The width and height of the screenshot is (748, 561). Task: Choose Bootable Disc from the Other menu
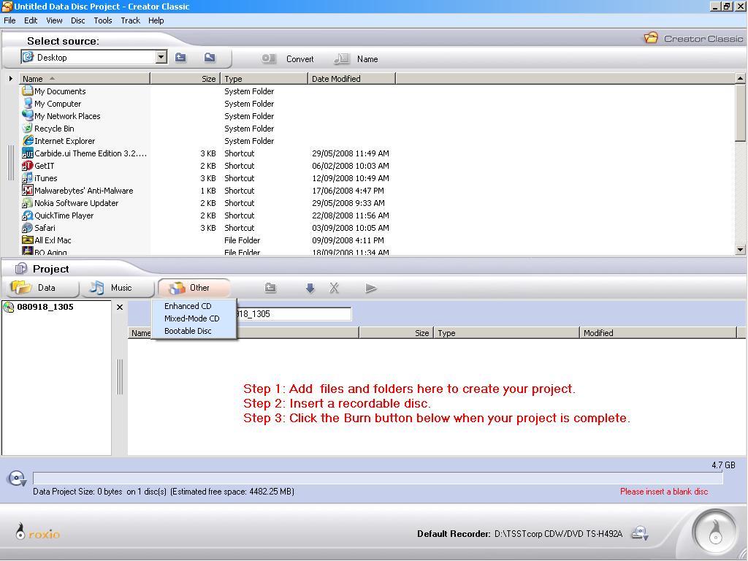tap(194, 331)
